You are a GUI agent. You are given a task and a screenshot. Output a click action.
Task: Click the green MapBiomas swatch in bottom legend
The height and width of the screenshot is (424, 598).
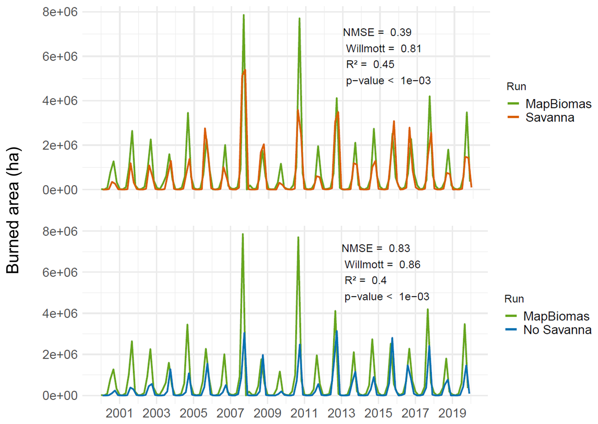pyautogui.click(x=511, y=316)
